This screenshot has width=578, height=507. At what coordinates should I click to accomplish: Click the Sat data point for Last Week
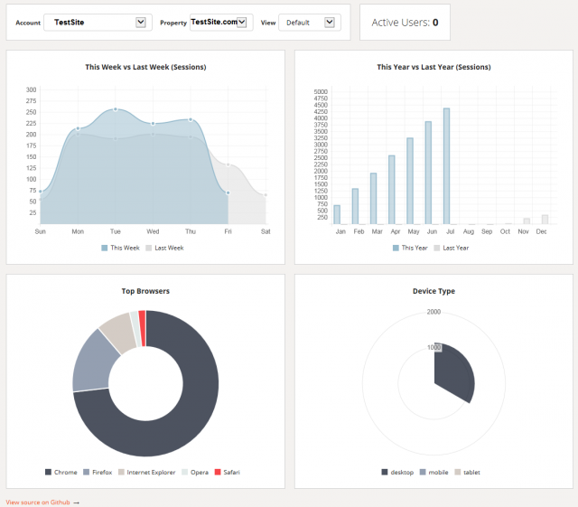[x=266, y=195]
